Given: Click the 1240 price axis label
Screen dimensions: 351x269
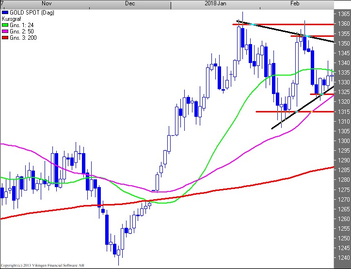Looking at the screenshot, I should click(x=343, y=257).
